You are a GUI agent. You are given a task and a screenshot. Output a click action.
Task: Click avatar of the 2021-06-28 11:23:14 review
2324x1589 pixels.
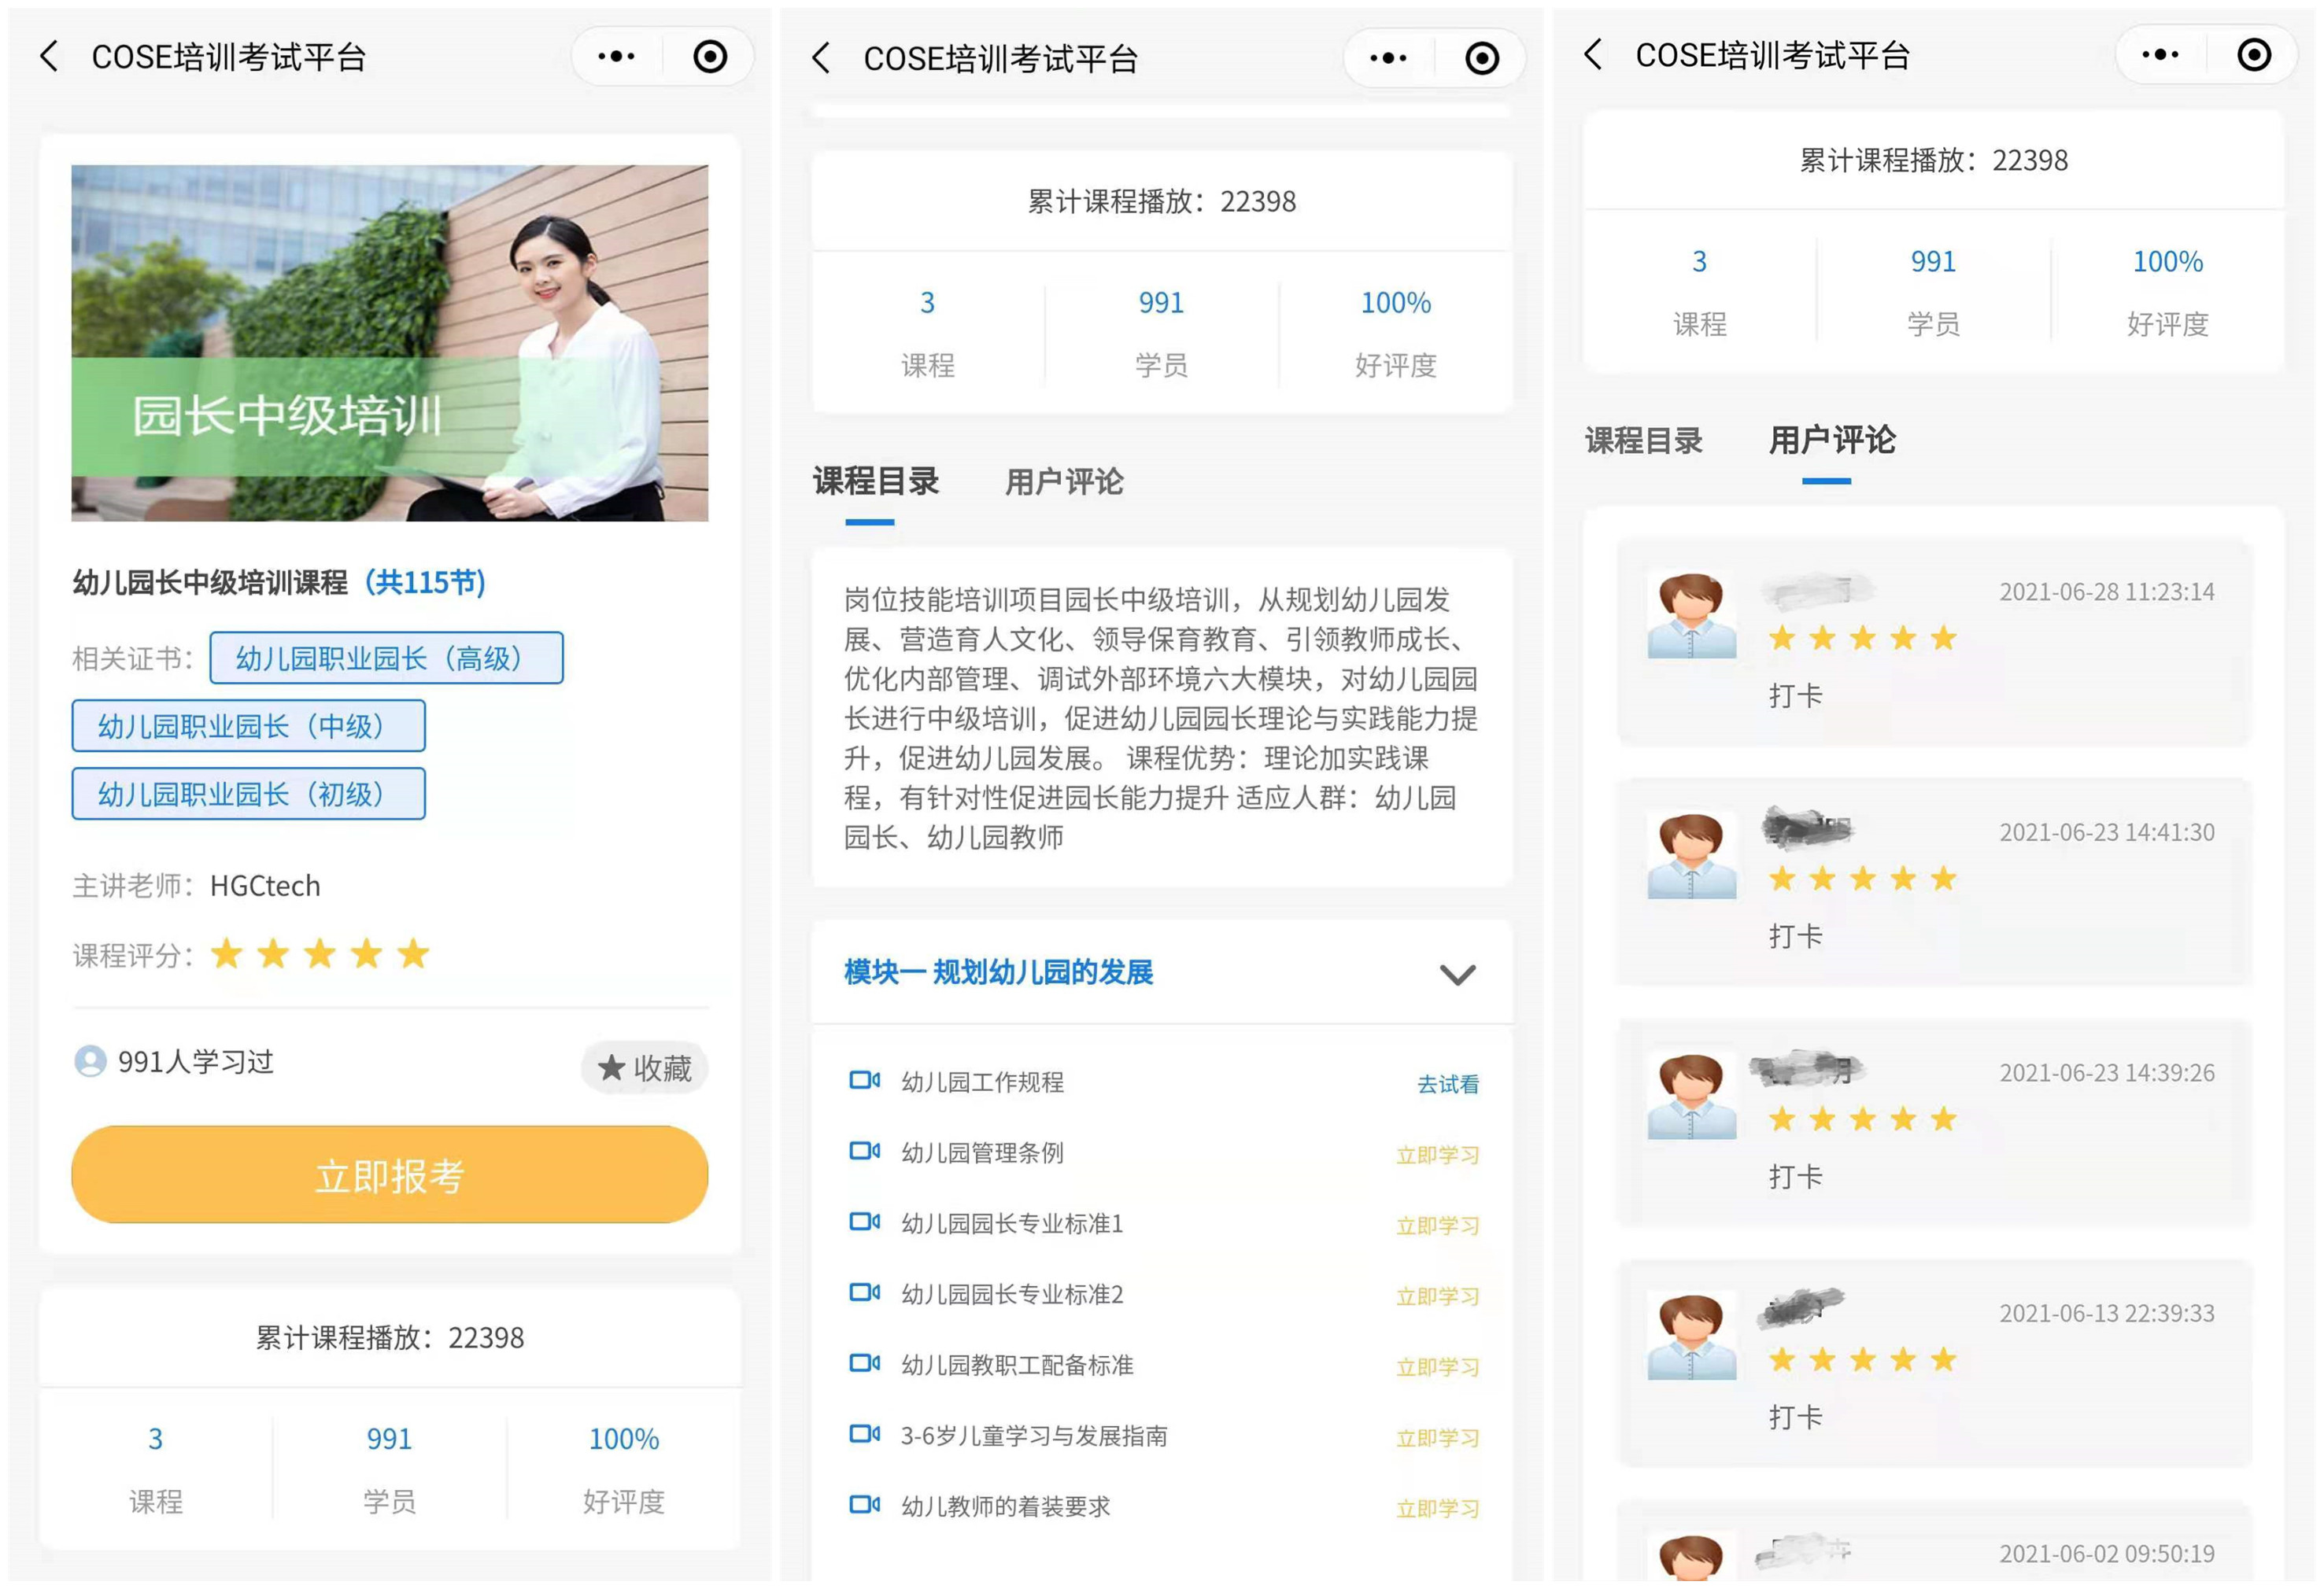[1692, 614]
